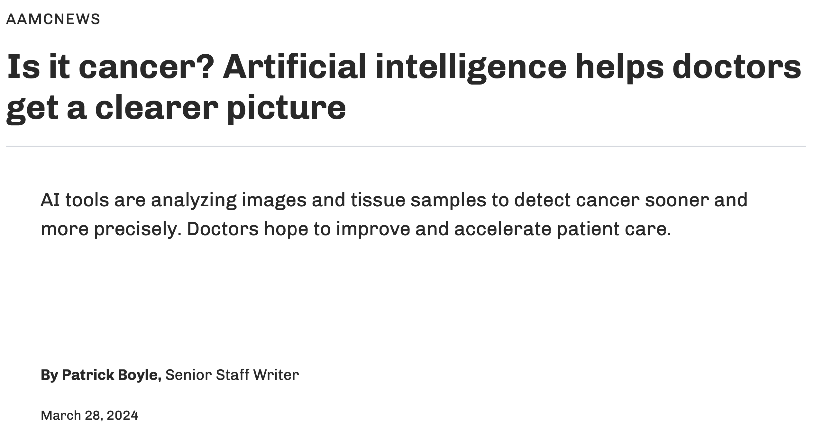Click the article headline's first line
This screenshot has width=824, height=440.
(403, 67)
